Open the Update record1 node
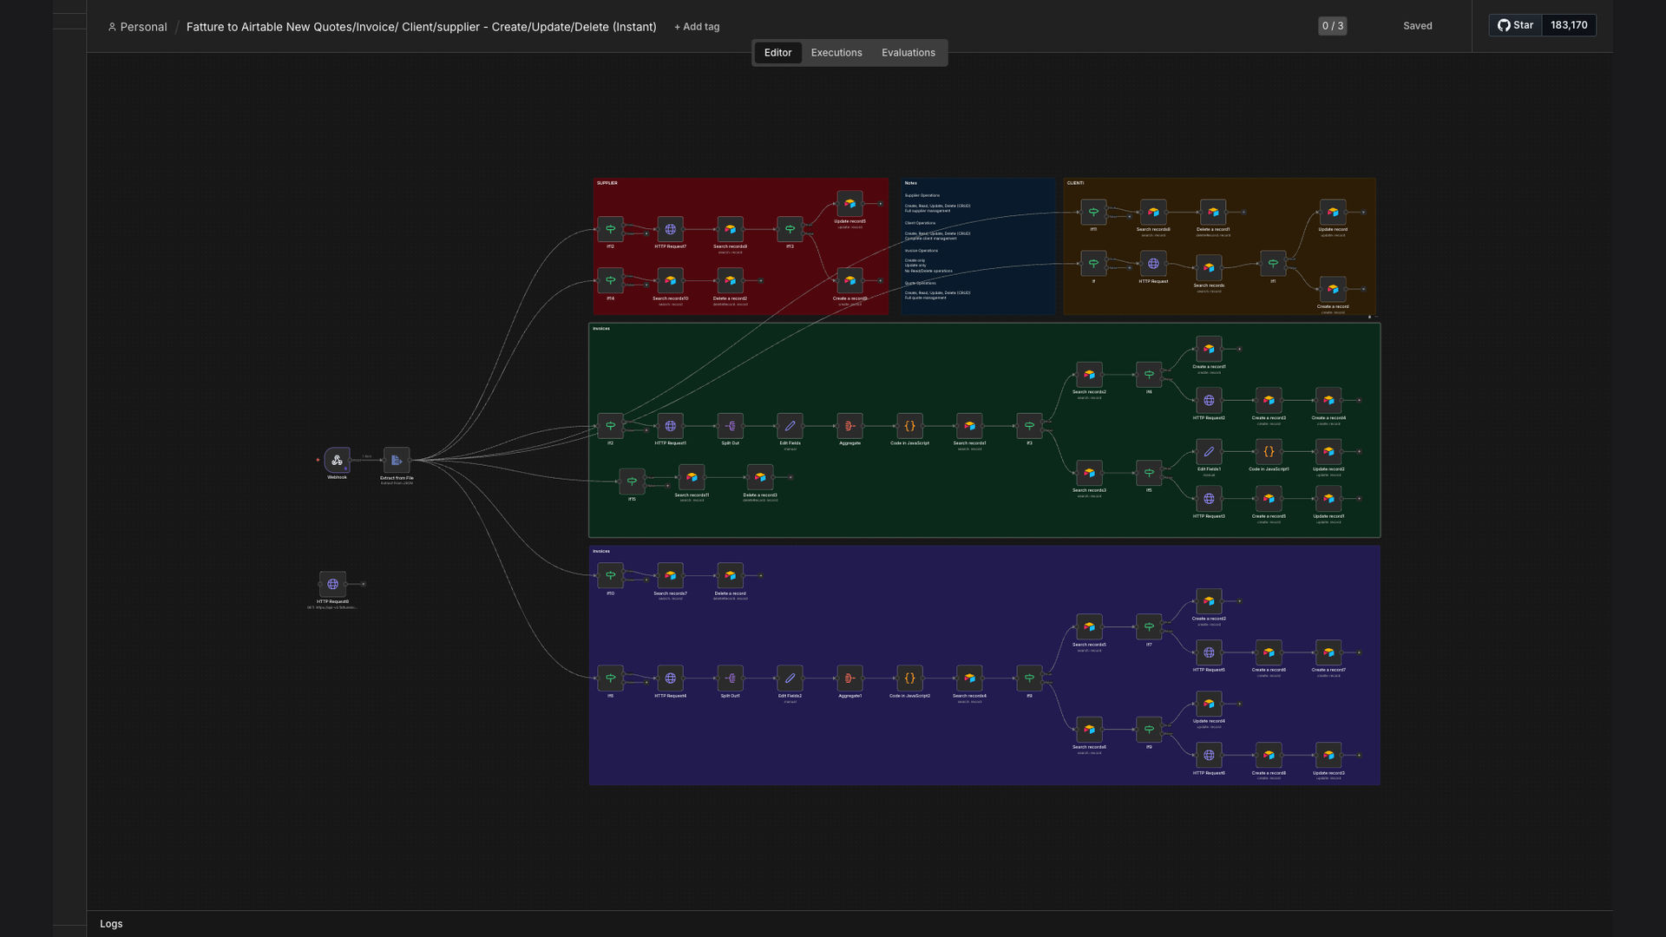Screen dimensions: 1666x937 [x=1328, y=499]
